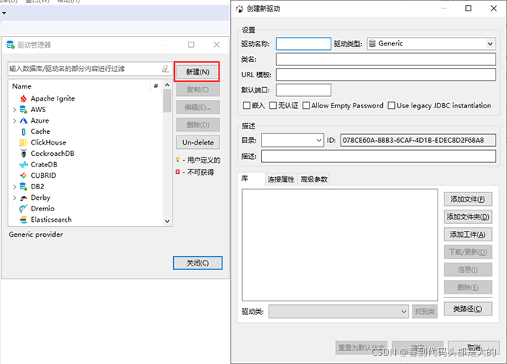
Task: Click the scroll up arrow of driver list
Action: click(167, 85)
